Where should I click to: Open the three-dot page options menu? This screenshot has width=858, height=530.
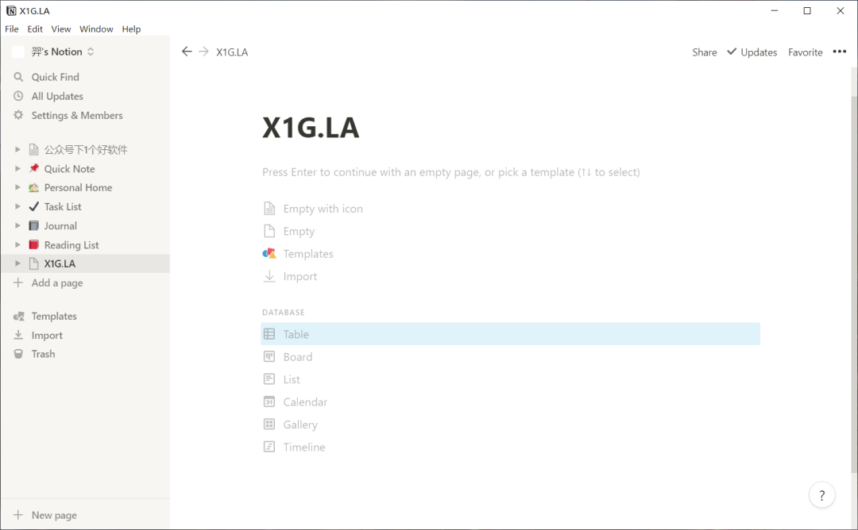click(840, 52)
